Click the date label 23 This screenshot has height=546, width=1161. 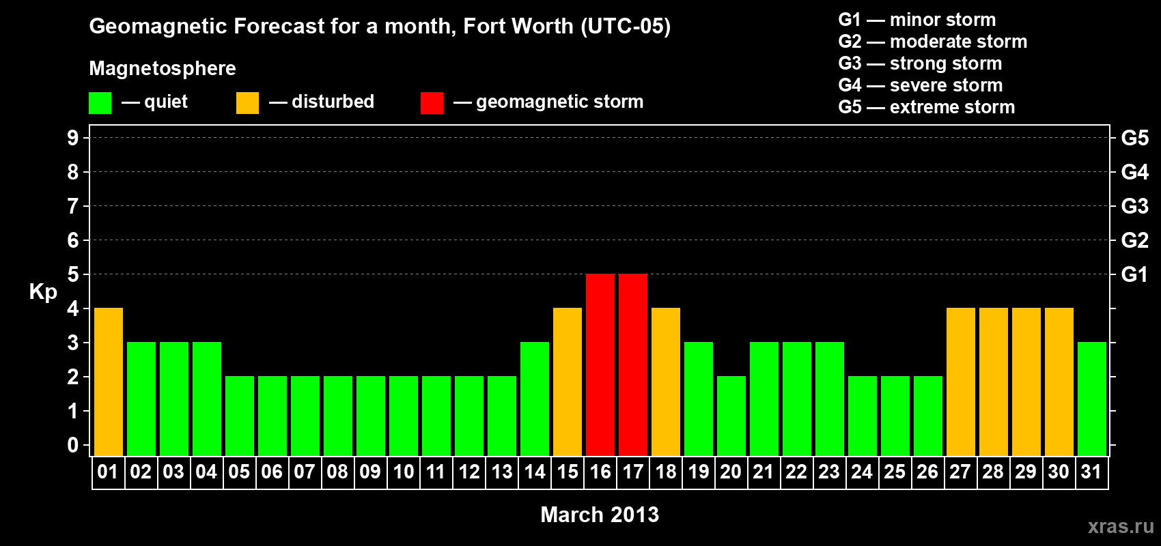coord(829,472)
